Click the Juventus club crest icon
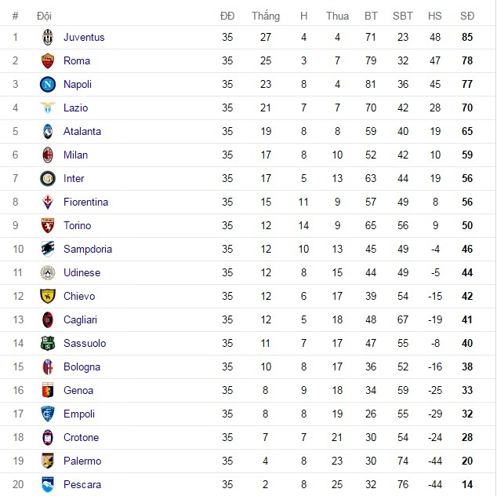This screenshot has width=497, height=496. pos(48,37)
